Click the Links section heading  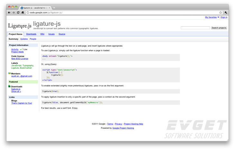tap(12, 97)
